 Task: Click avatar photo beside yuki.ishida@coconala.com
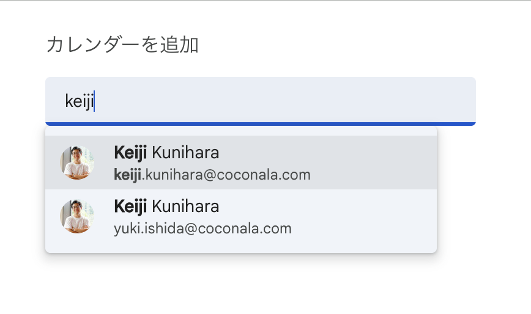[x=77, y=216]
